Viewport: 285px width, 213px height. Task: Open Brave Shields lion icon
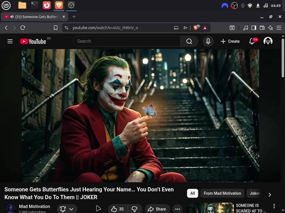(196, 28)
